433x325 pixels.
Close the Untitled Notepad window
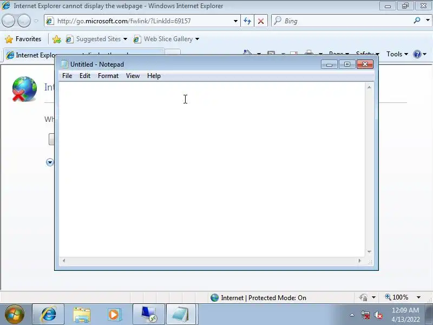pyautogui.click(x=365, y=64)
